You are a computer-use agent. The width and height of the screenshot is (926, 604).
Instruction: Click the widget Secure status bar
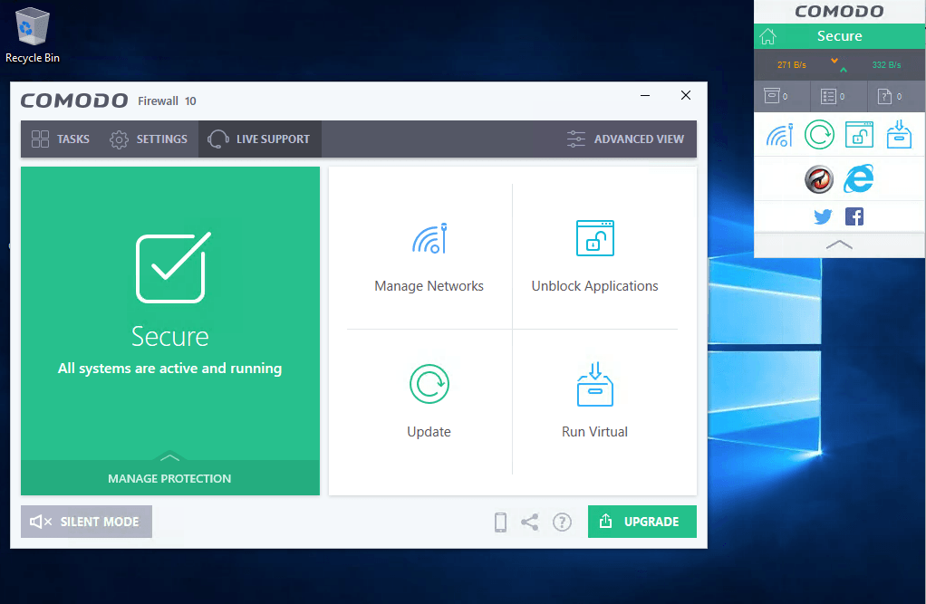839,36
